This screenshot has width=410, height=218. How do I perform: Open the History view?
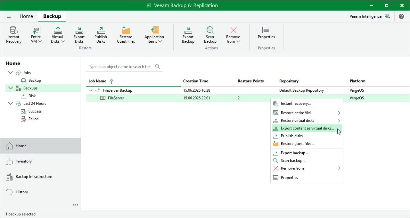pyautogui.click(x=40, y=192)
